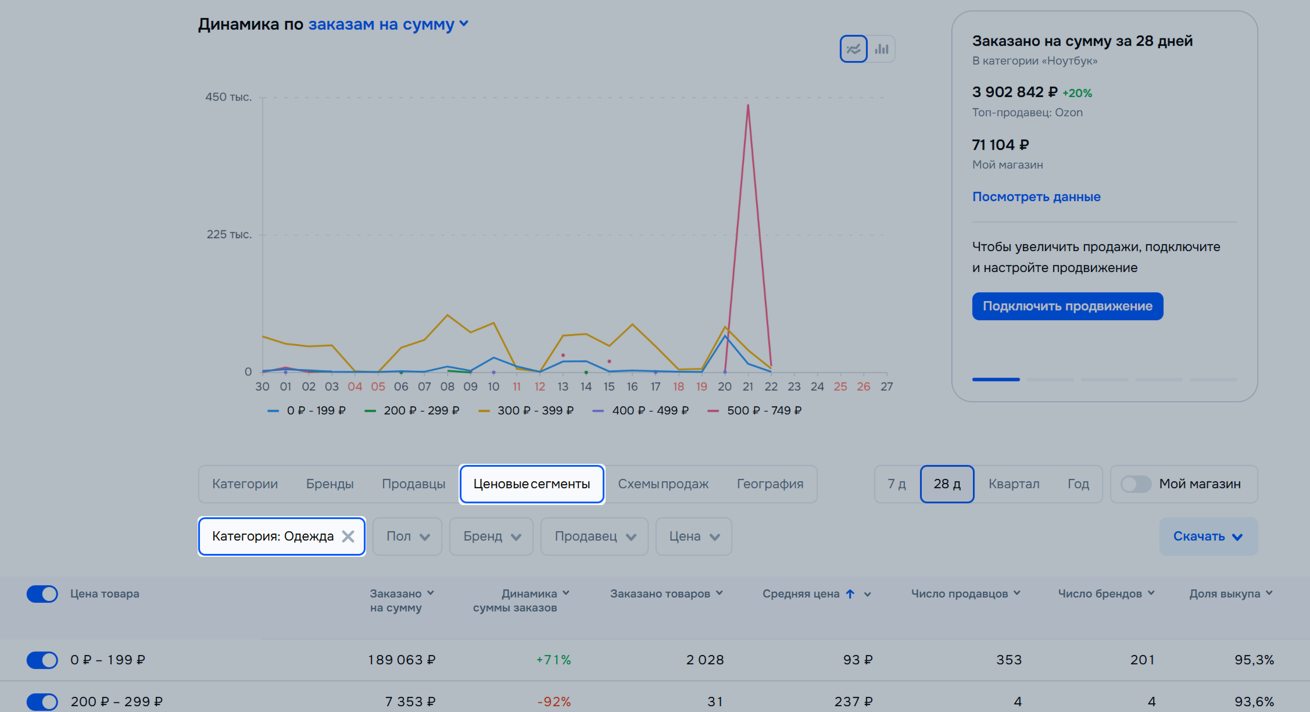Open the Продавец filter dropdown
The width and height of the screenshot is (1310, 712).
594,536
